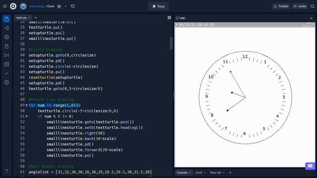Add a new editor tab
Screen dimensions: 317x178
pyautogui.click(x=36, y=18)
